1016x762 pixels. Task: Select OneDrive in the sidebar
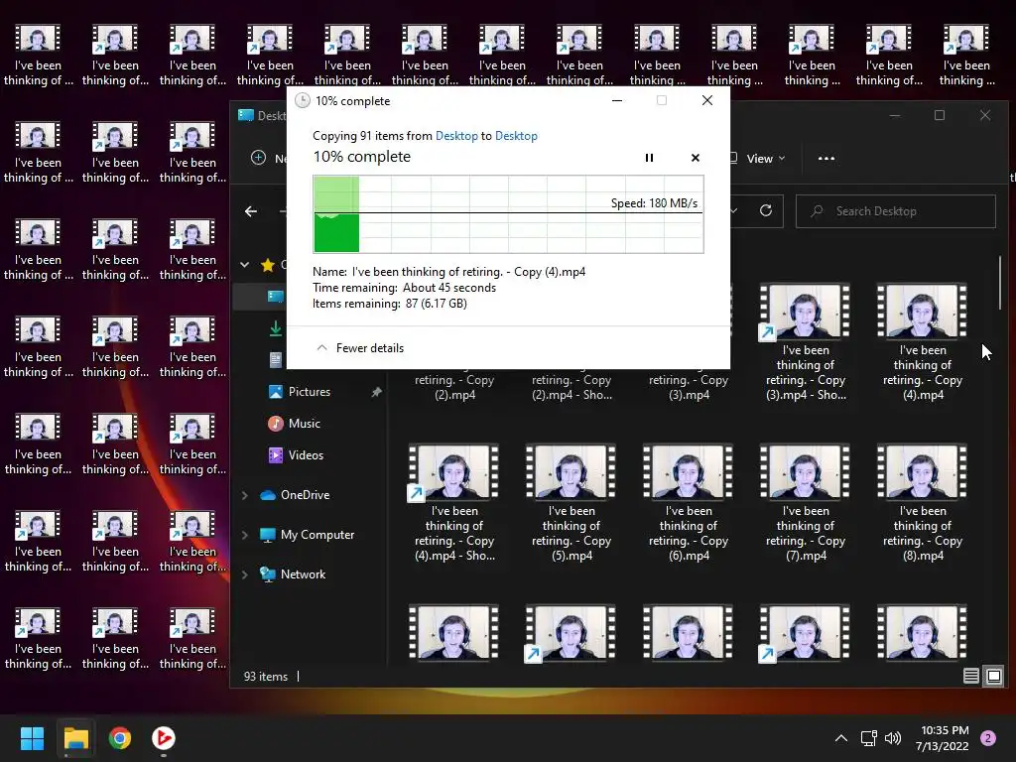pos(295,495)
